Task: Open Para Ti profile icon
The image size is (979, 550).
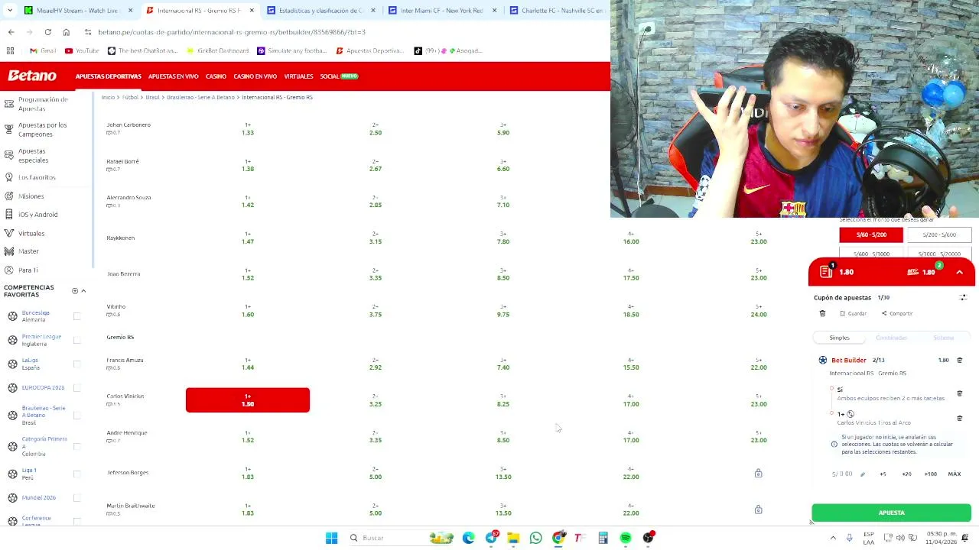Action: click(x=10, y=270)
